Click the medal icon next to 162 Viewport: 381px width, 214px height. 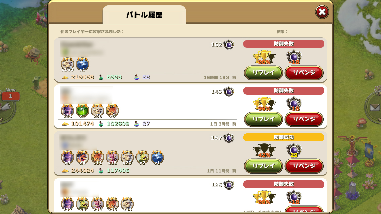click(x=229, y=44)
